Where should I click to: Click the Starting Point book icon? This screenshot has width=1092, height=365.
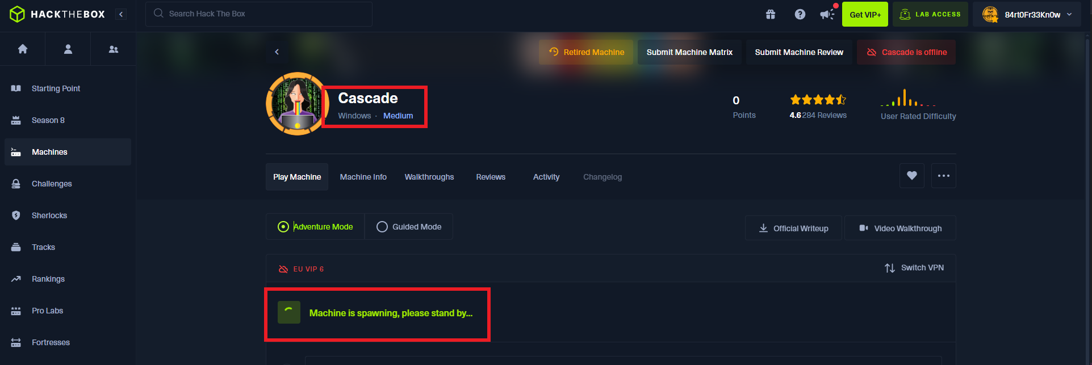[x=16, y=88]
